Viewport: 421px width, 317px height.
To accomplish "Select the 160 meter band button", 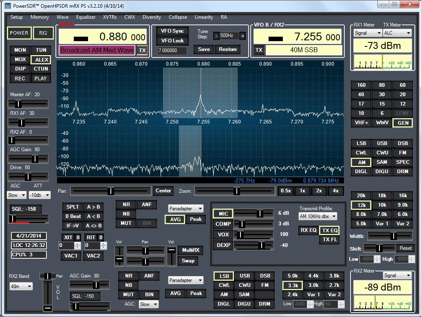I will pyautogui.click(x=361, y=85).
